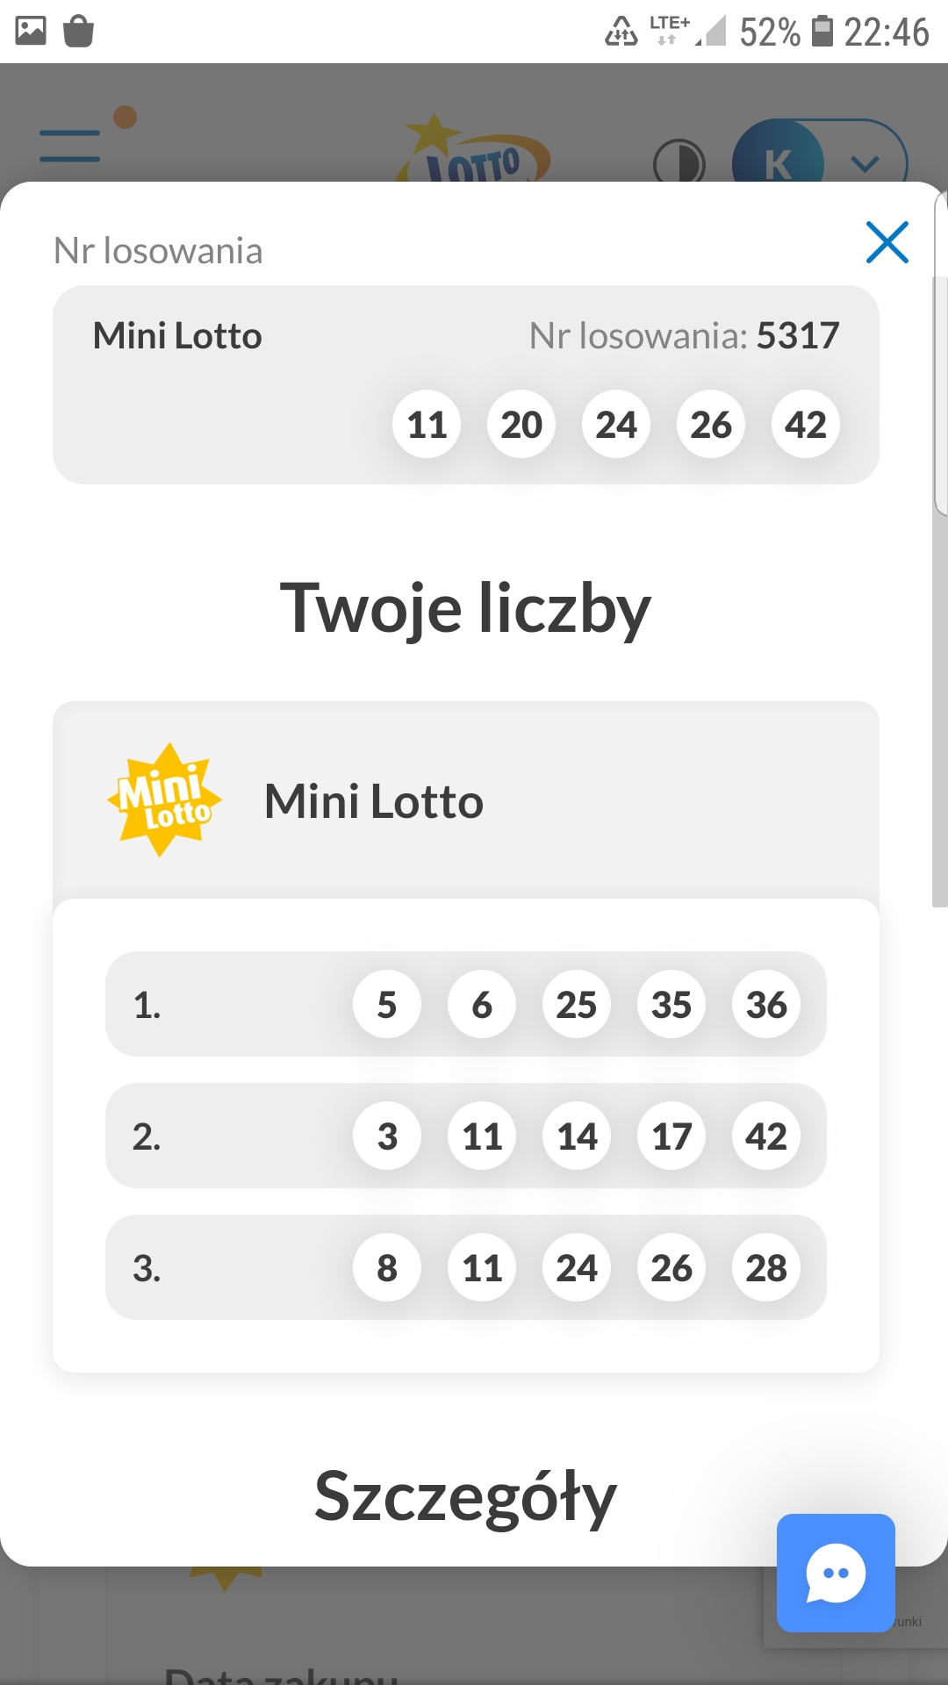This screenshot has height=1685, width=948.
Task: Open the blue chat support widget
Action: coord(836,1572)
